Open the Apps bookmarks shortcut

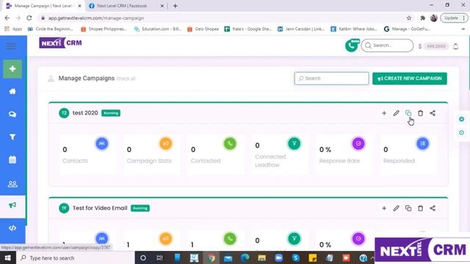pos(13,29)
